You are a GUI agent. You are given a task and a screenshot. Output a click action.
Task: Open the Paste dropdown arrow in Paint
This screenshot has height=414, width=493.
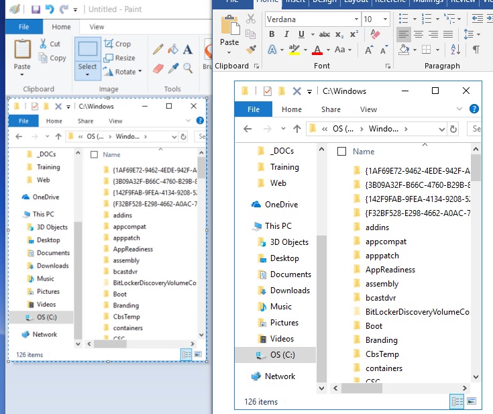pos(22,74)
